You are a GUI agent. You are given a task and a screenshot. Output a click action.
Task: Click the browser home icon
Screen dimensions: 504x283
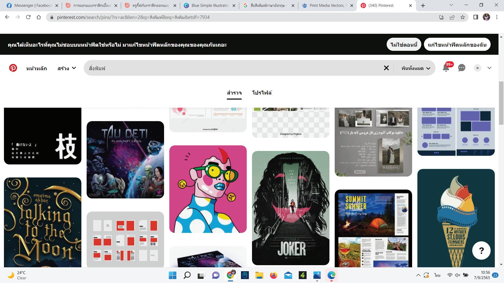pyautogui.click(x=39, y=17)
